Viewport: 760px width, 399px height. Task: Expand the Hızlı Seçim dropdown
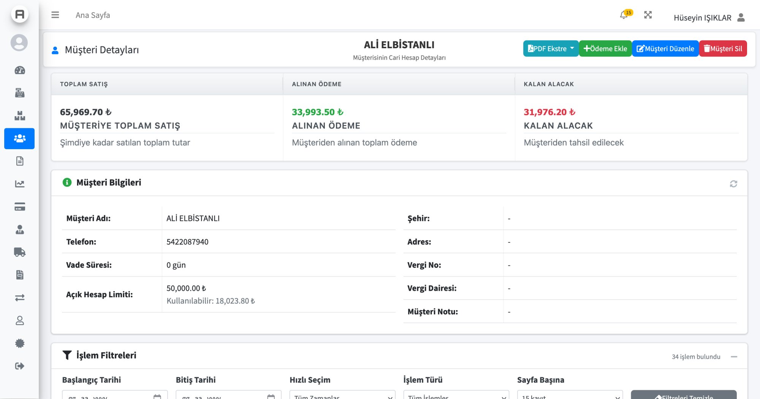pos(342,396)
